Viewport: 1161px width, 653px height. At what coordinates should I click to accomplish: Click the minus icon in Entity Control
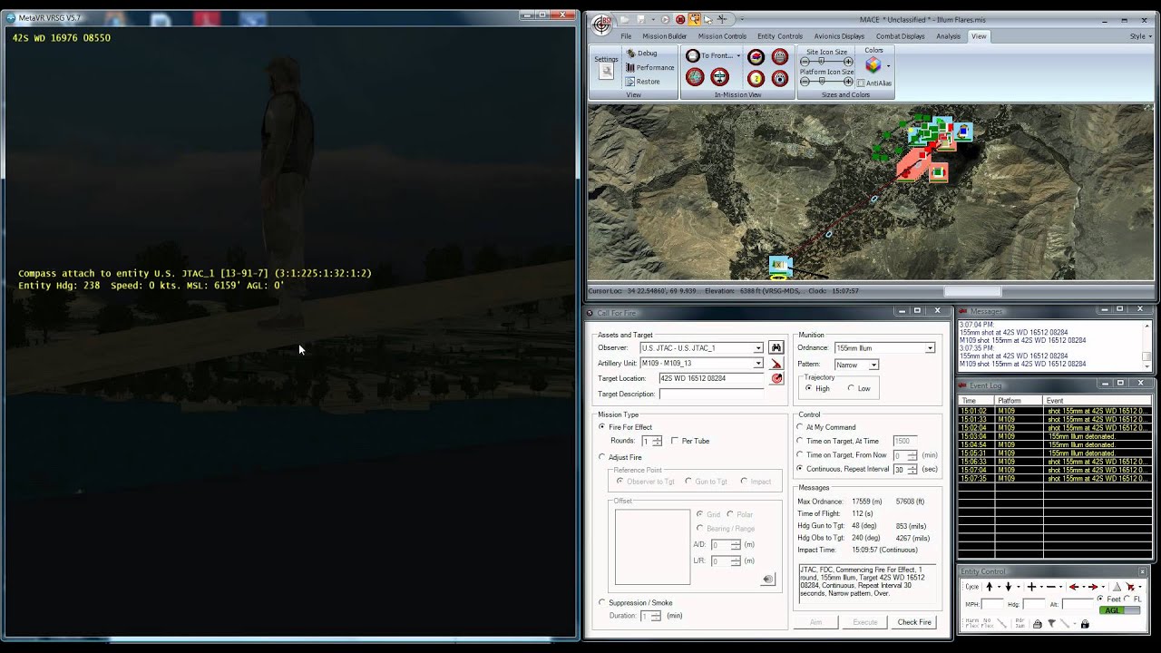tap(1052, 587)
